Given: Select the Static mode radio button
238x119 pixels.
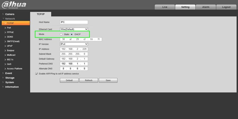Looking at the screenshot, I should 61,34.
